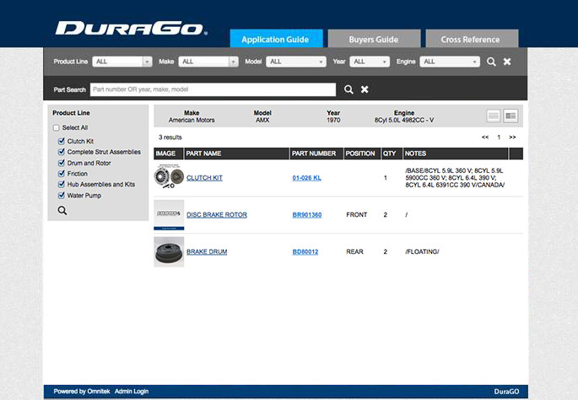This screenshot has height=400, width=578.
Task: Open the Make dropdown
Action: point(208,62)
